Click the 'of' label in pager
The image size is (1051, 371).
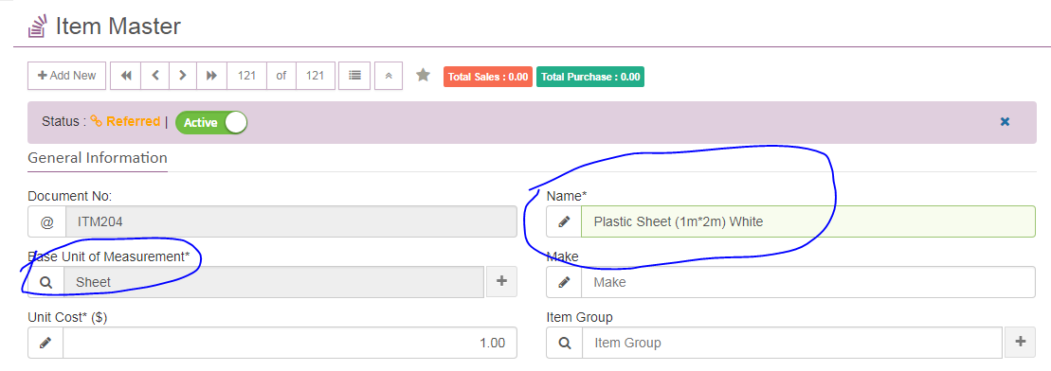[281, 76]
